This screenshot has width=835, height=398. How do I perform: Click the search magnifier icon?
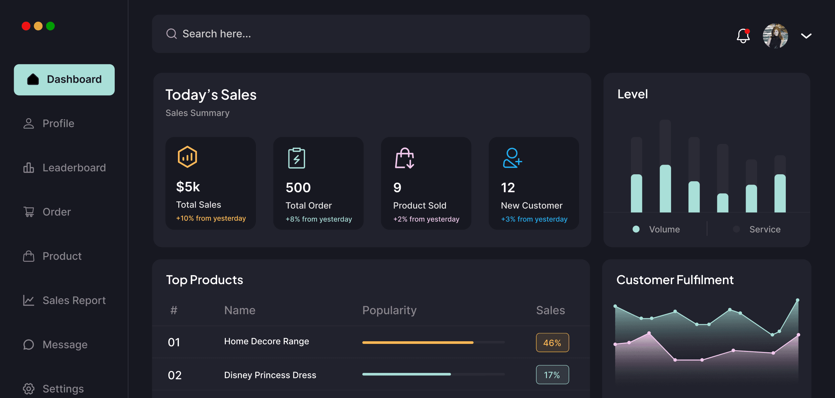pos(172,34)
